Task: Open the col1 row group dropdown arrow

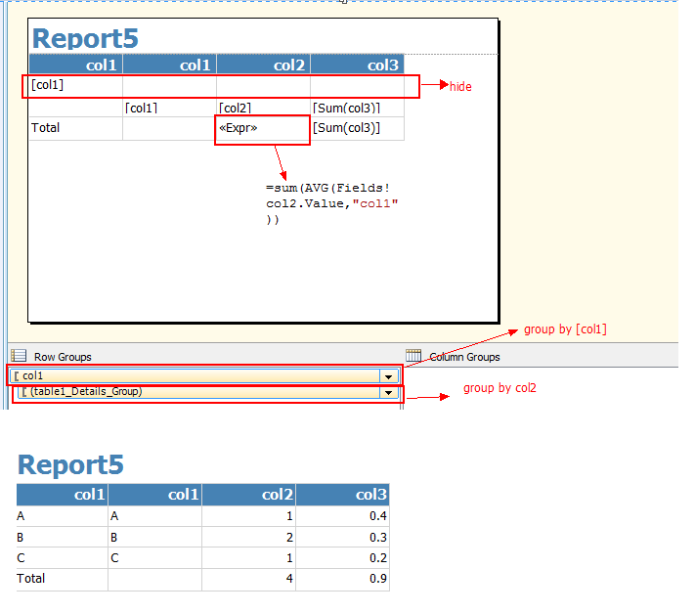Action: point(388,376)
